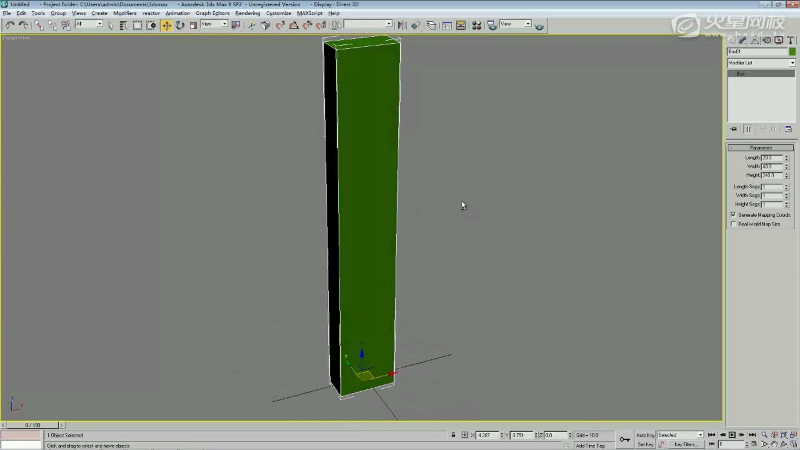Screen dimensions: 800x450
Task: Click the Set Key button
Action: click(x=645, y=444)
